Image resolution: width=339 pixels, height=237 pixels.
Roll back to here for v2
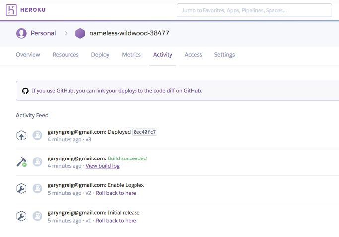tap(116, 193)
